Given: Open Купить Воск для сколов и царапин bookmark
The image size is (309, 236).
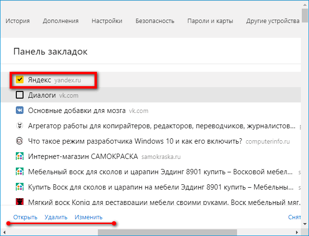Looking at the screenshot, I should point(161,187).
